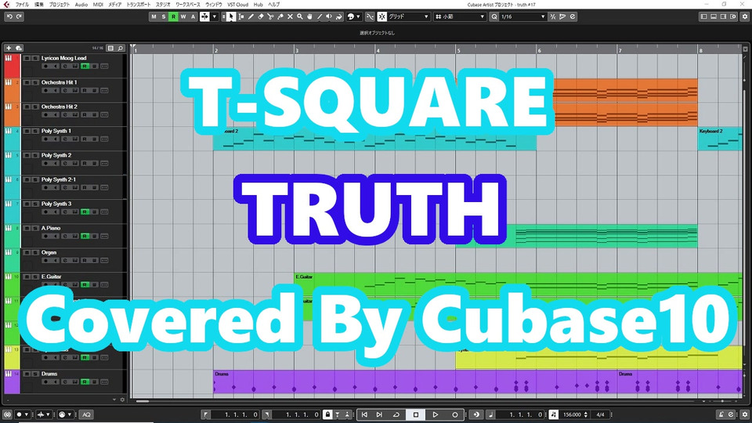Open track list search magnifier

coord(121,48)
